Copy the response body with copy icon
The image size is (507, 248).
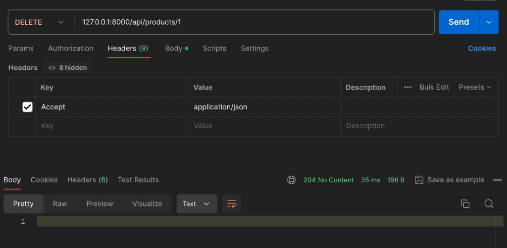[x=465, y=203]
